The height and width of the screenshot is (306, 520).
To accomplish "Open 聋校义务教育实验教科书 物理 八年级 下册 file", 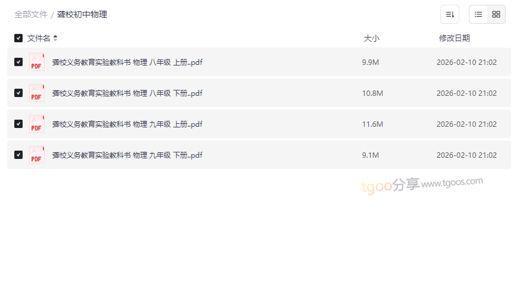I will [127, 93].
